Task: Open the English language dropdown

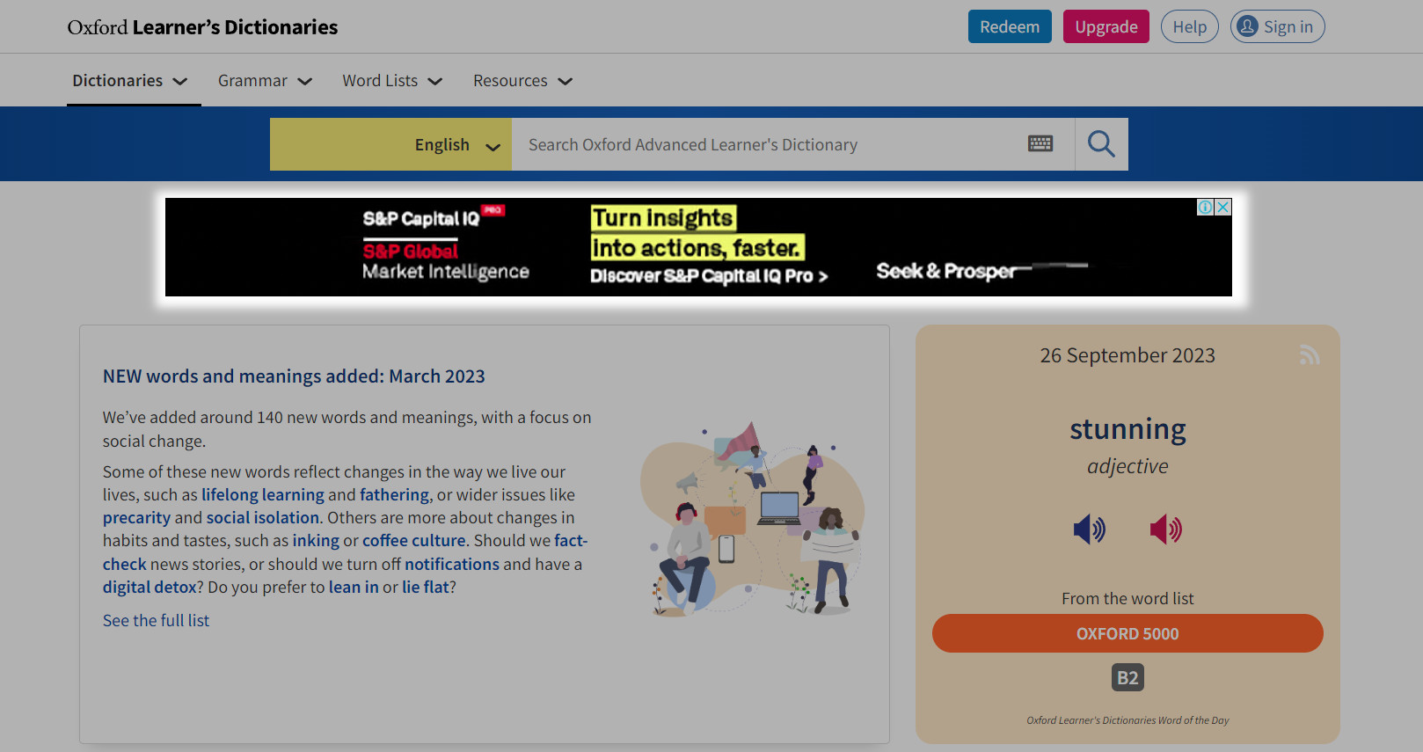Action: point(390,144)
